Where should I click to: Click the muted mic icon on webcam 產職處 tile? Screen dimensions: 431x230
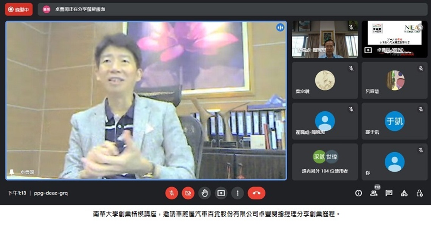pos(351,28)
